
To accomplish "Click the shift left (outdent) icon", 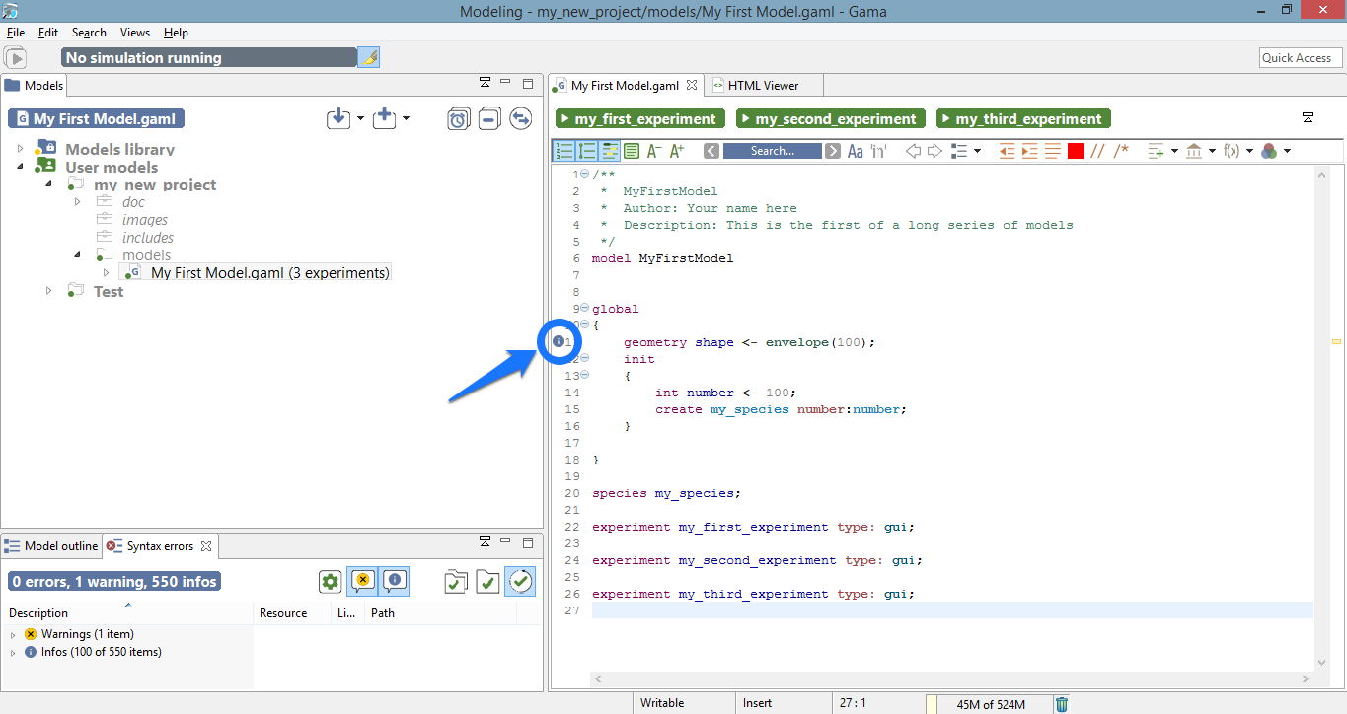I will click(x=1007, y=151).
